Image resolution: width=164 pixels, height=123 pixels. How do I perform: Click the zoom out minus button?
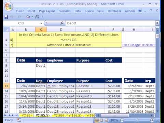(x=122, y=120)
